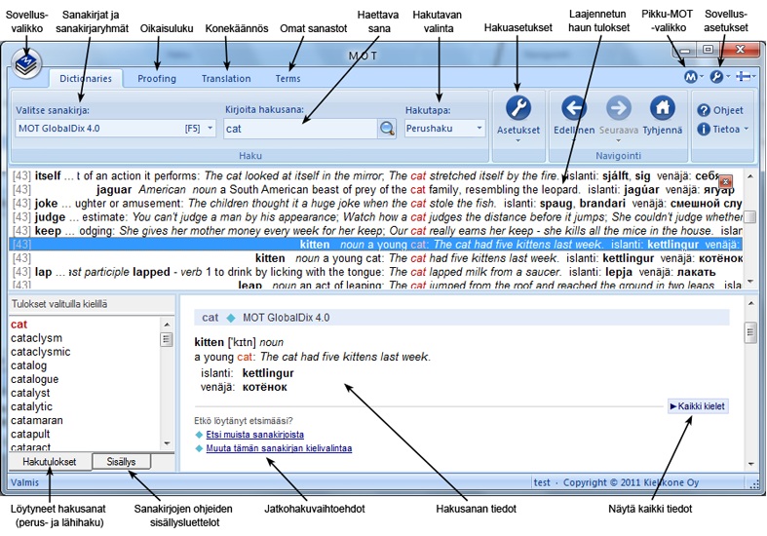Click up arrow of extended results scrollbar

[750, 176]
